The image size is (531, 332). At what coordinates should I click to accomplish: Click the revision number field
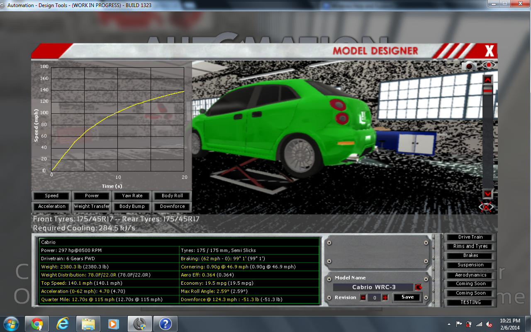(x=374, y=297)
